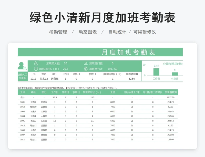Click the 可编辑修改 subtitle tag

(145, 32)
